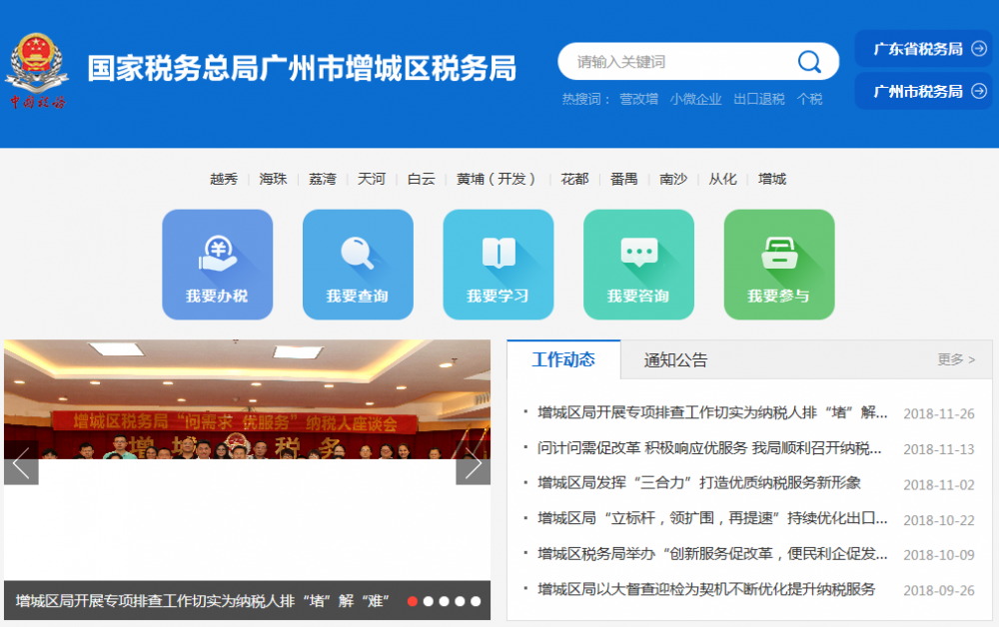999x627 pixels.
Task: Click the carousel previous arrow
Action: coord(20,463)
